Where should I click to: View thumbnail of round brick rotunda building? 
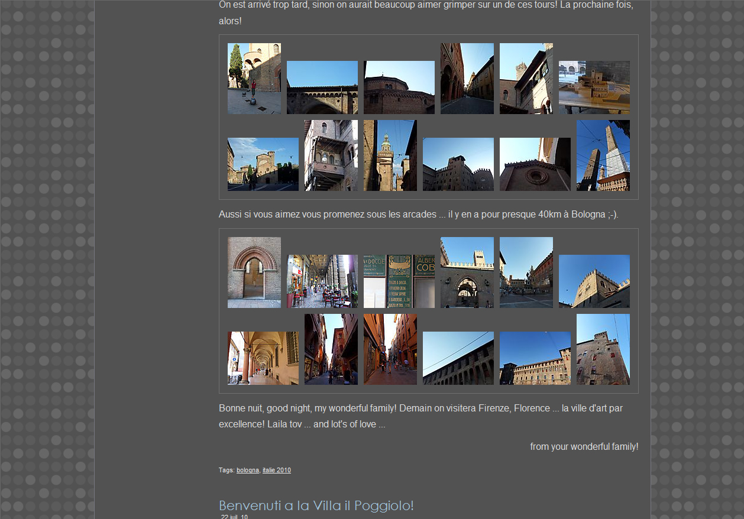pyautogui.click(x=399, y=87)
